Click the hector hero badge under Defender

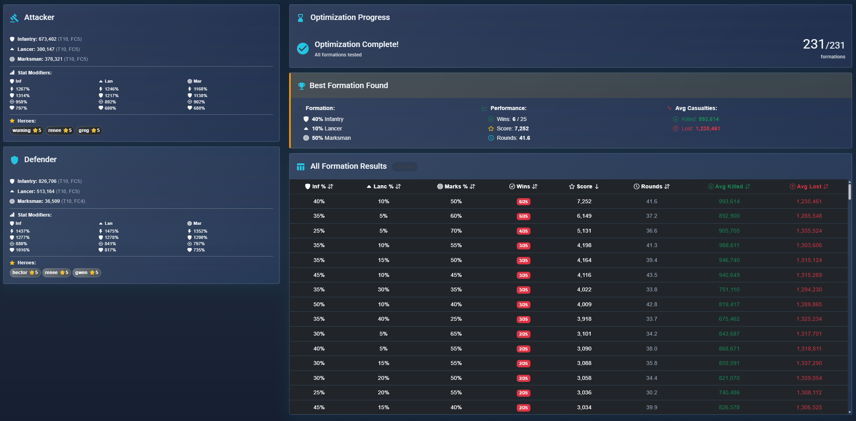(25, 273)
